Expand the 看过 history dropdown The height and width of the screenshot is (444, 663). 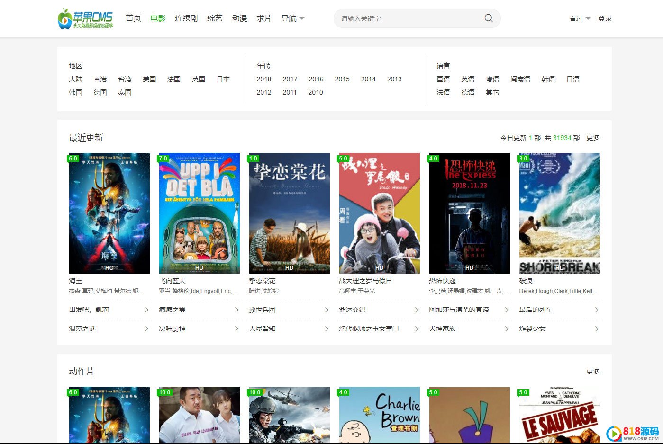coord(580,18)
